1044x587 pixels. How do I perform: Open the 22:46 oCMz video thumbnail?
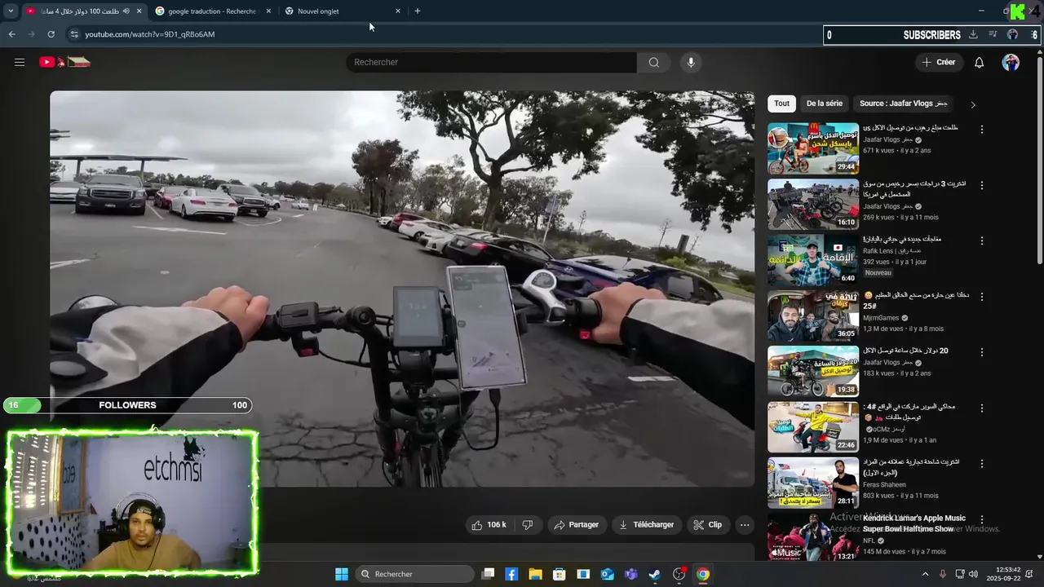click(x=813, y=426)
